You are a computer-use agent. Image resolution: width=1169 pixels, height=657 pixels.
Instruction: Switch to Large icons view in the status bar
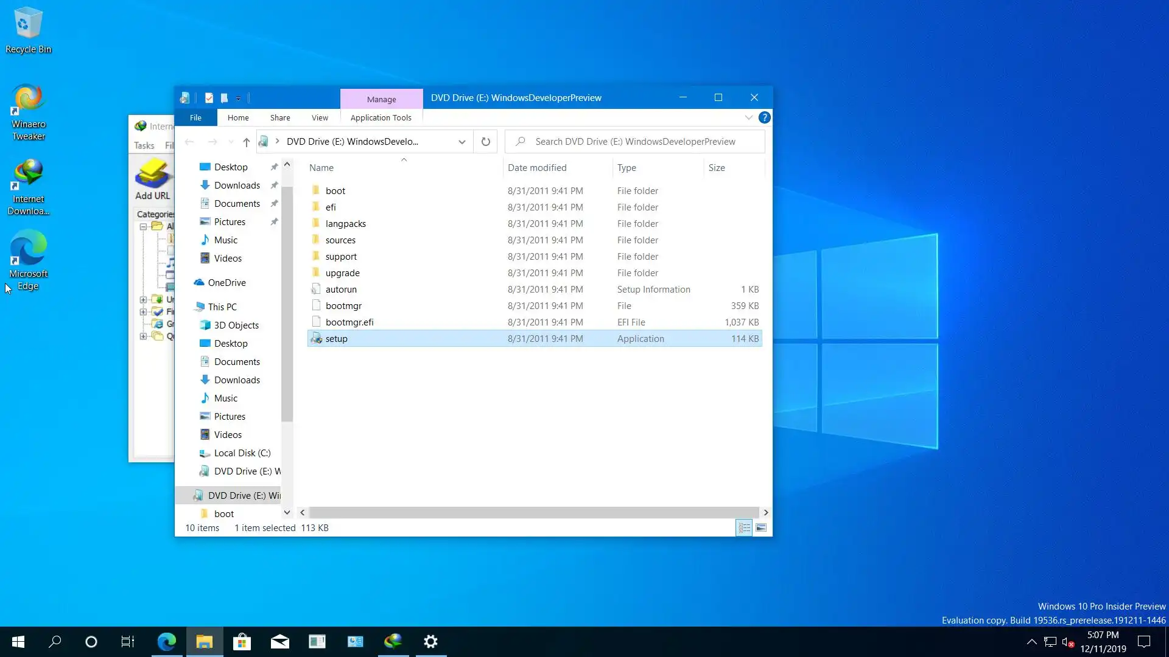761,527
